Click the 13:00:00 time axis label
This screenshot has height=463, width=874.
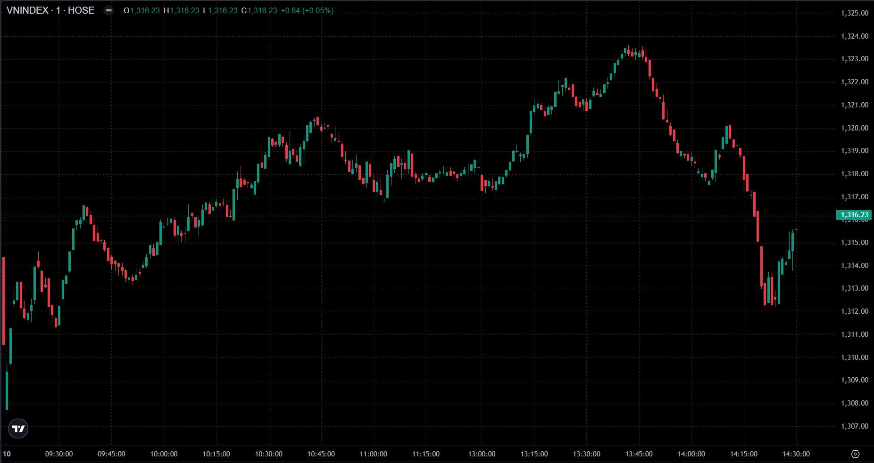click(x=482, y=454)
